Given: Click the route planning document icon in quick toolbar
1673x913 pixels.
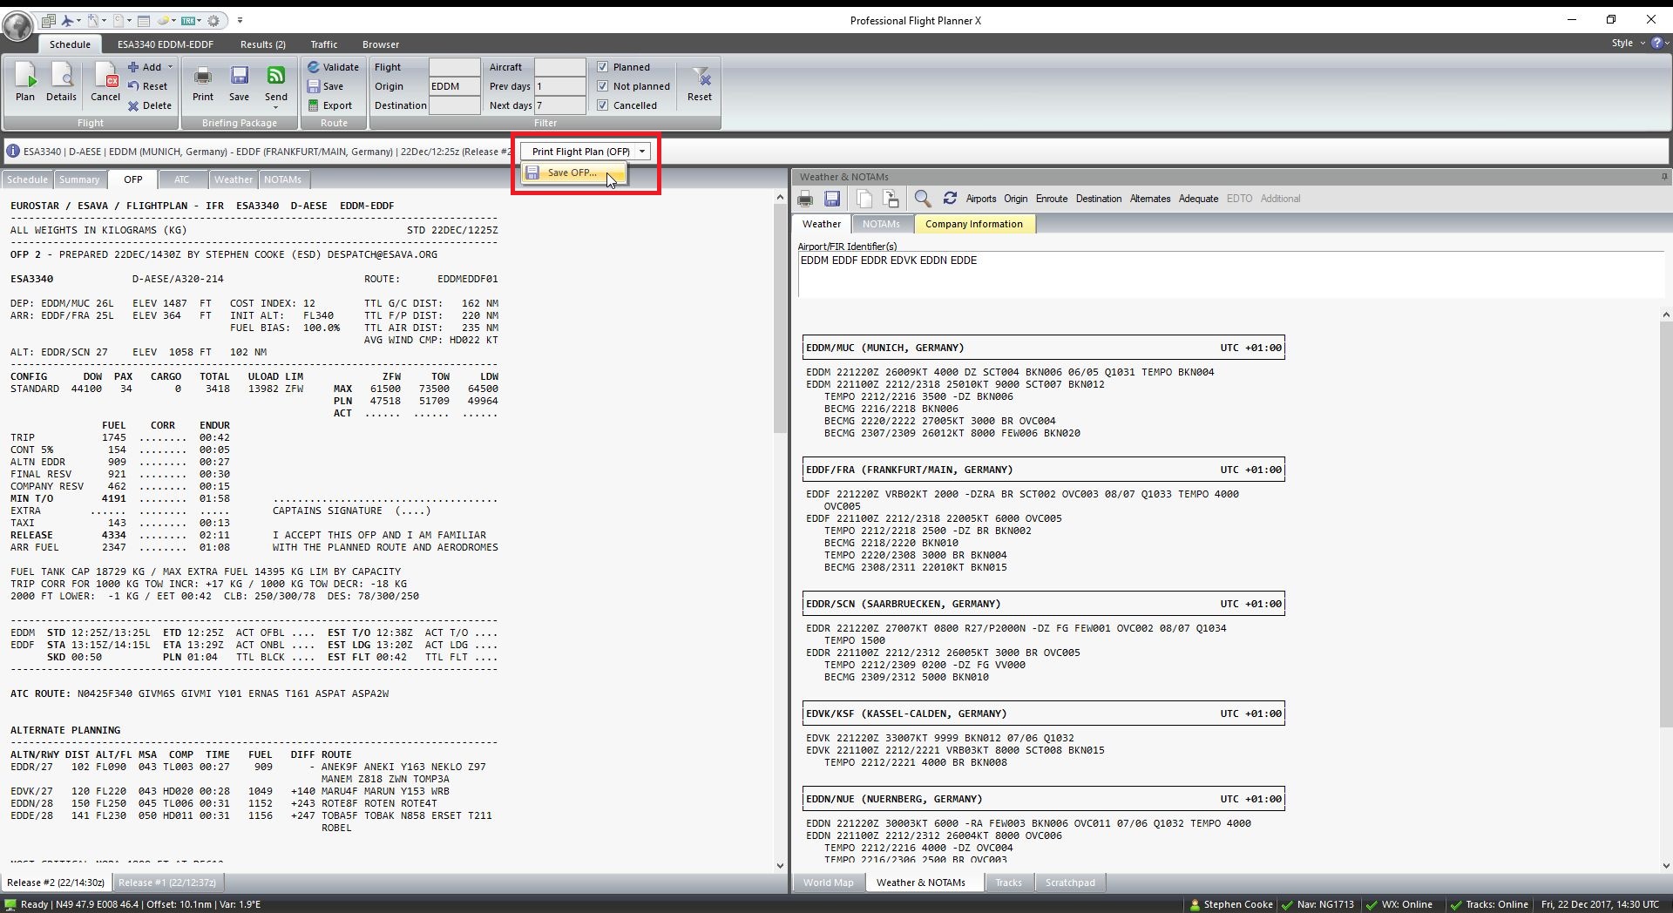Looking at the screenshot, I should click(x=93, y=21).
